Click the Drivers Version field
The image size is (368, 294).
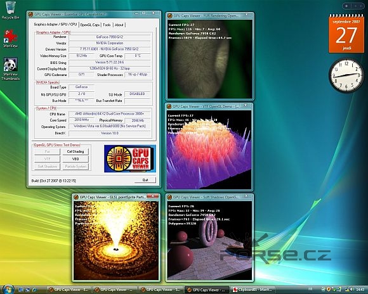(x=110, y=49)
